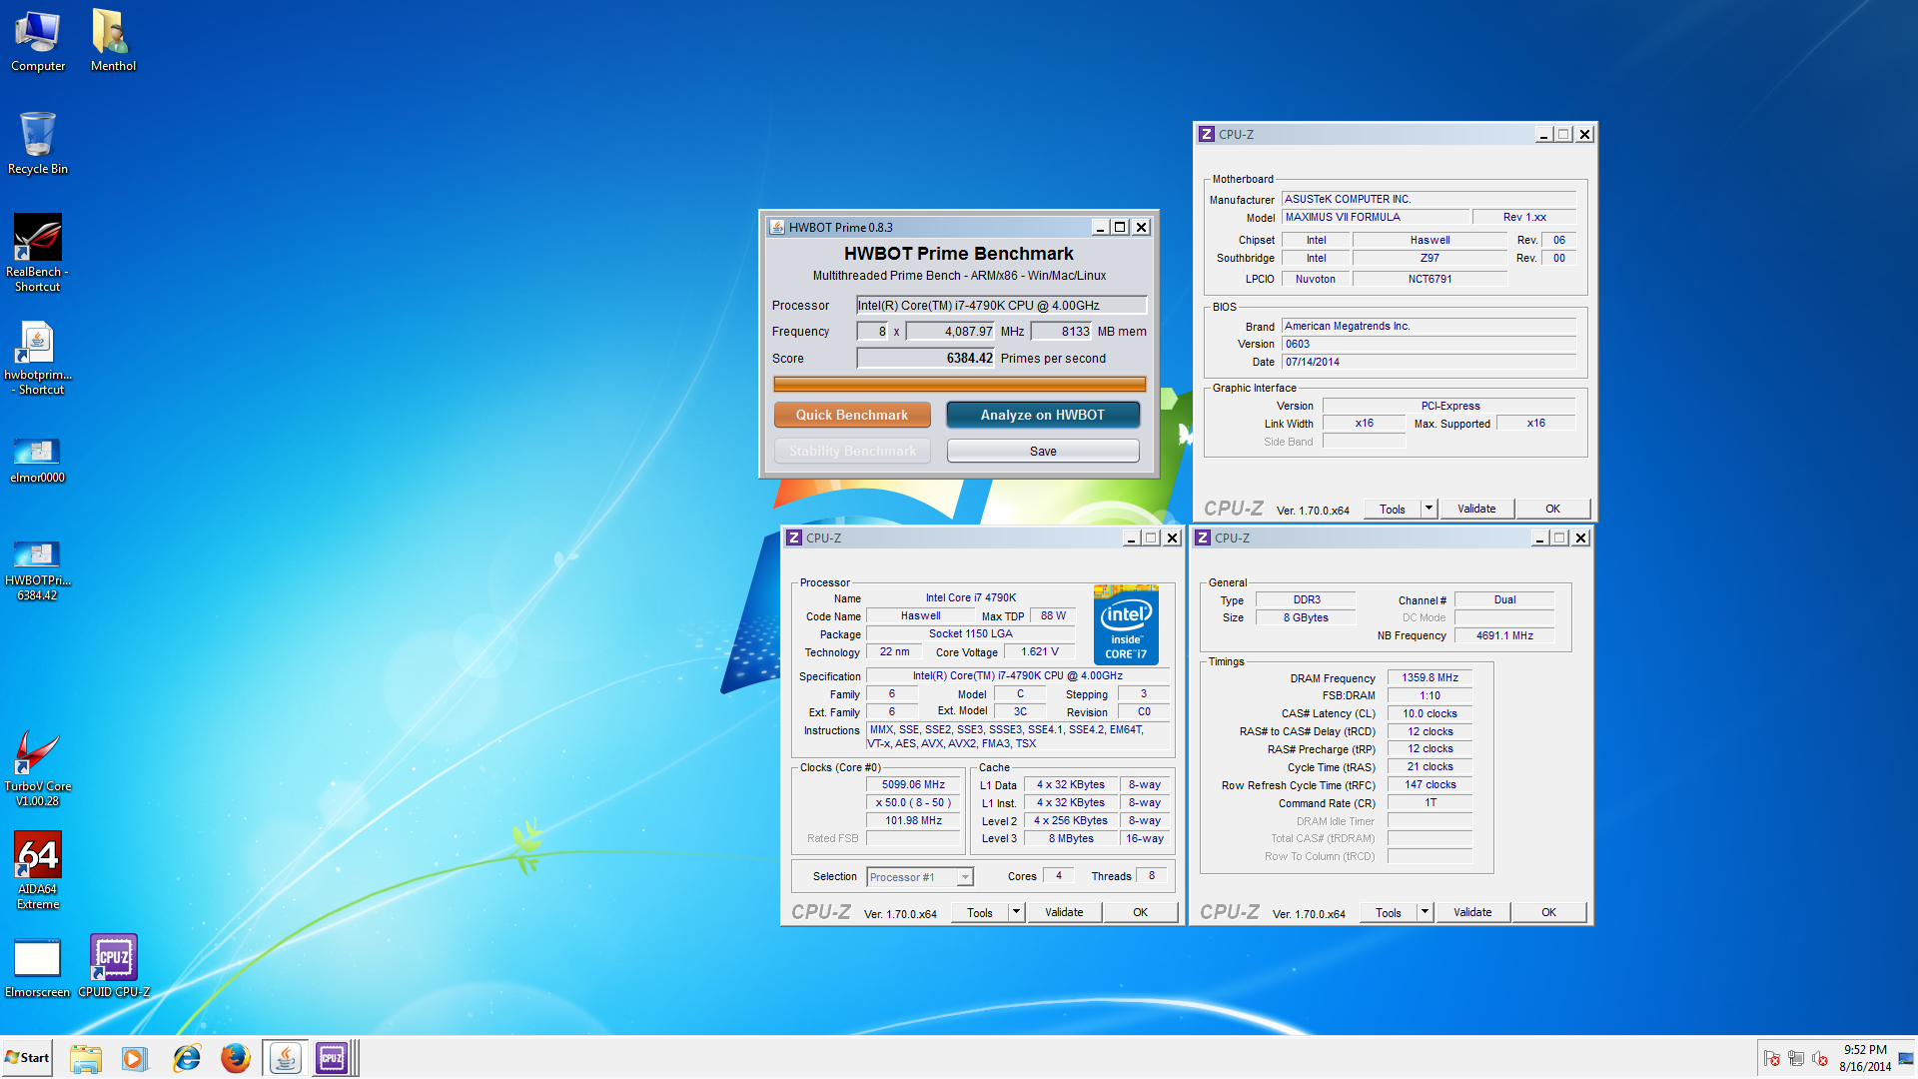This screenshot has width=1918, height=1079.
Task: Open the Processor #1 selection dropdown
Action: point(920,877)
